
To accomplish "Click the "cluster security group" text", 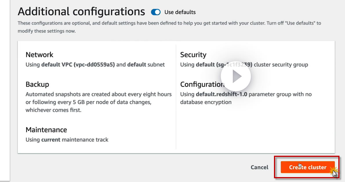I will tap(281, 64).
